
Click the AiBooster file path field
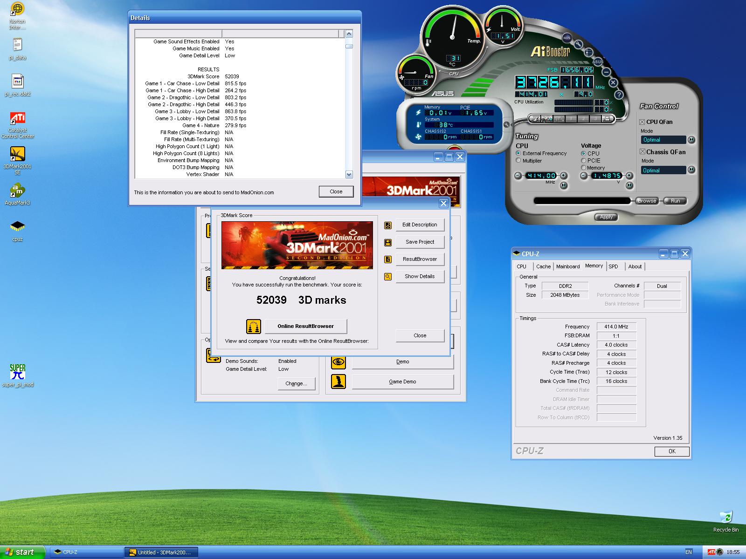pos(582,201)
